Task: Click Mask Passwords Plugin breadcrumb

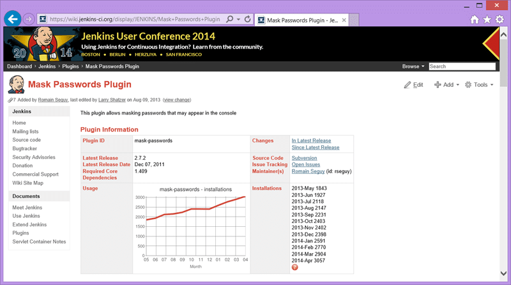Action: pos(112,66)
